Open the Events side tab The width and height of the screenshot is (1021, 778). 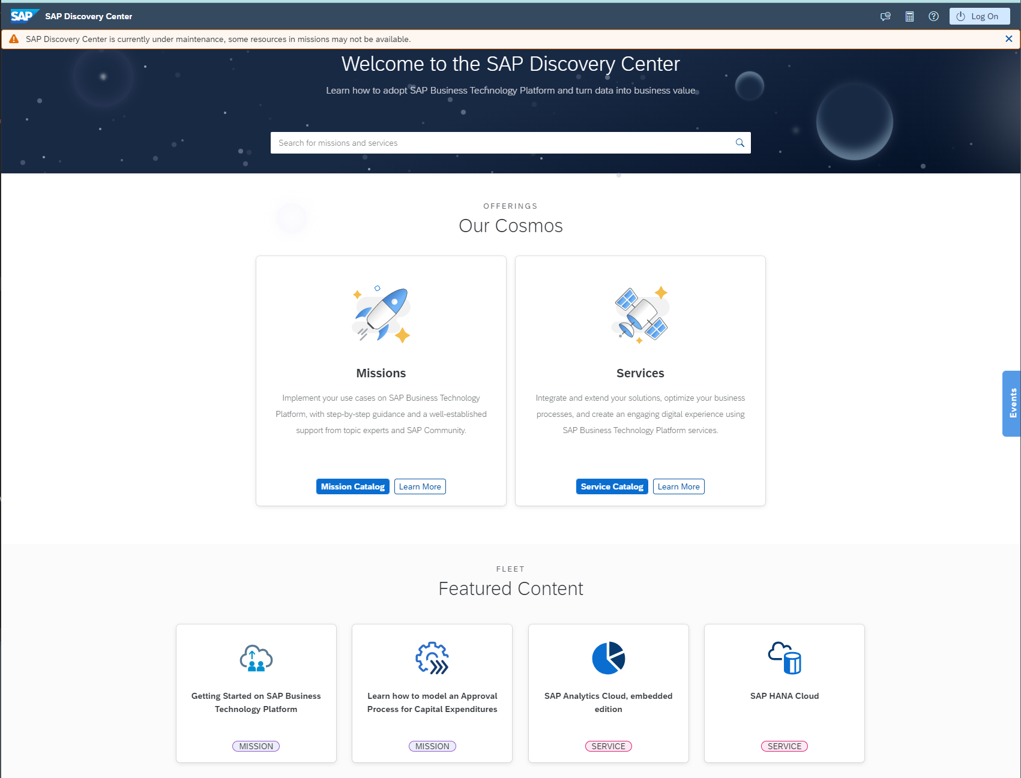point(1012,403)
